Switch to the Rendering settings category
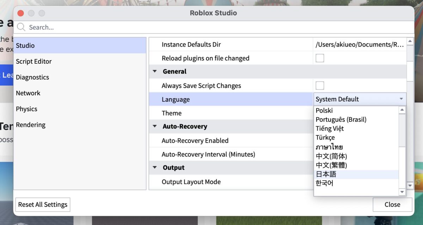Viewport: 423px width, 225px height. 30,125
